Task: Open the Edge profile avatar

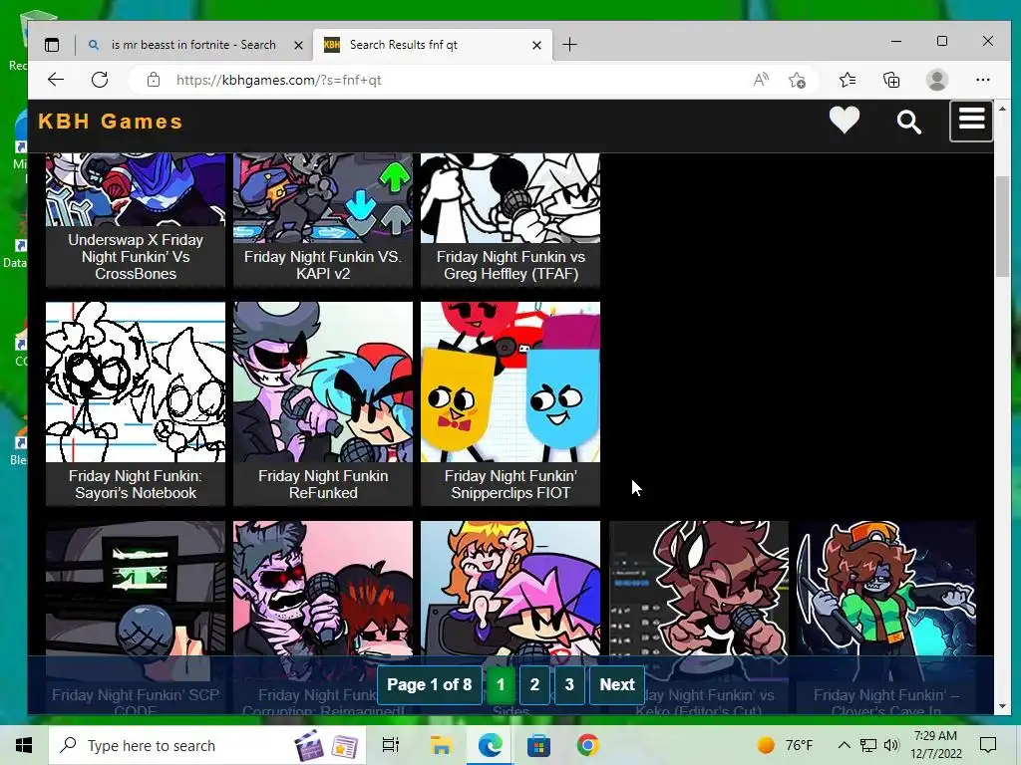Action: (937, 80)
